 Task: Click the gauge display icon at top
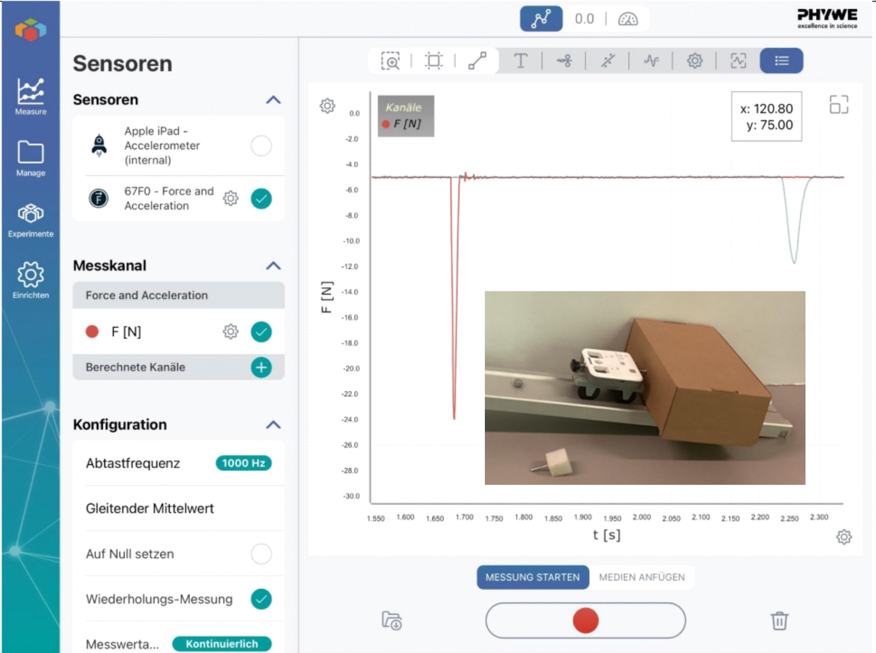[628, 19]
